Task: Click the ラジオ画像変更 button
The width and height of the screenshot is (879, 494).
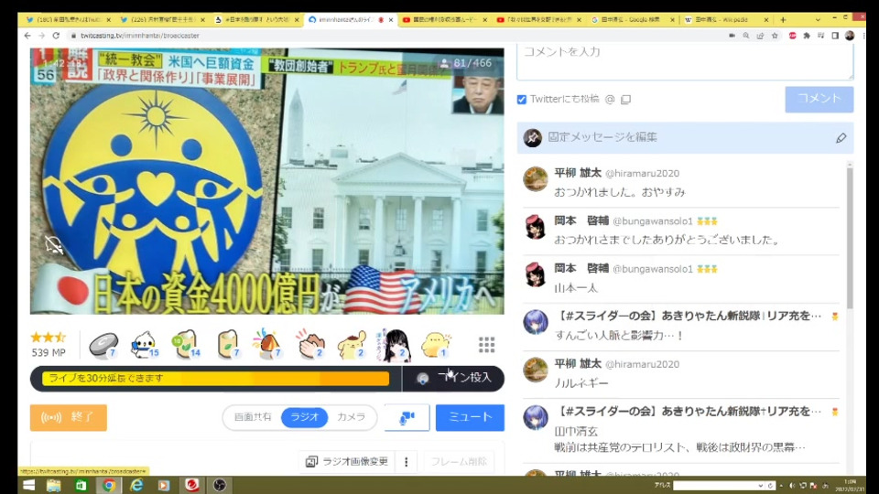Action: click(x=347, y=461)
